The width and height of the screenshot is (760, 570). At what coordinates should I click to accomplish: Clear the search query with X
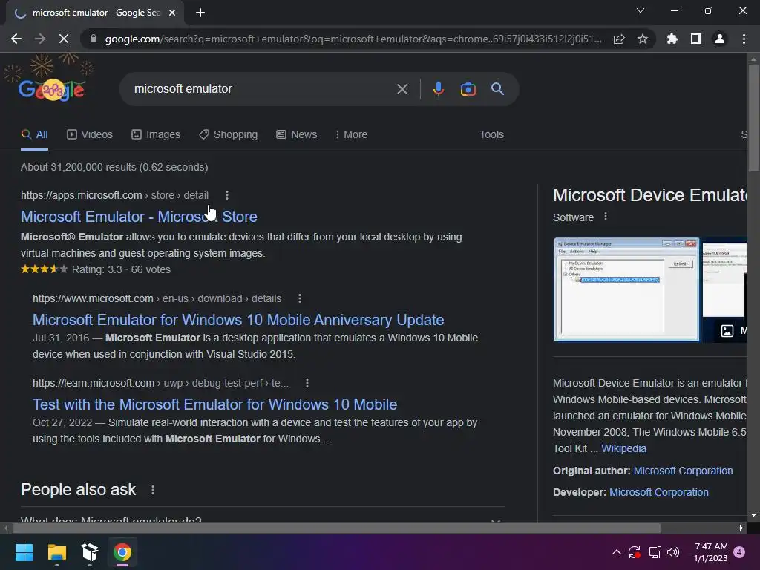pos(402,89)
